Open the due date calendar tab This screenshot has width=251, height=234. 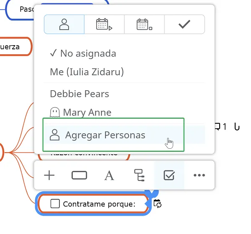tap(144, 24)
